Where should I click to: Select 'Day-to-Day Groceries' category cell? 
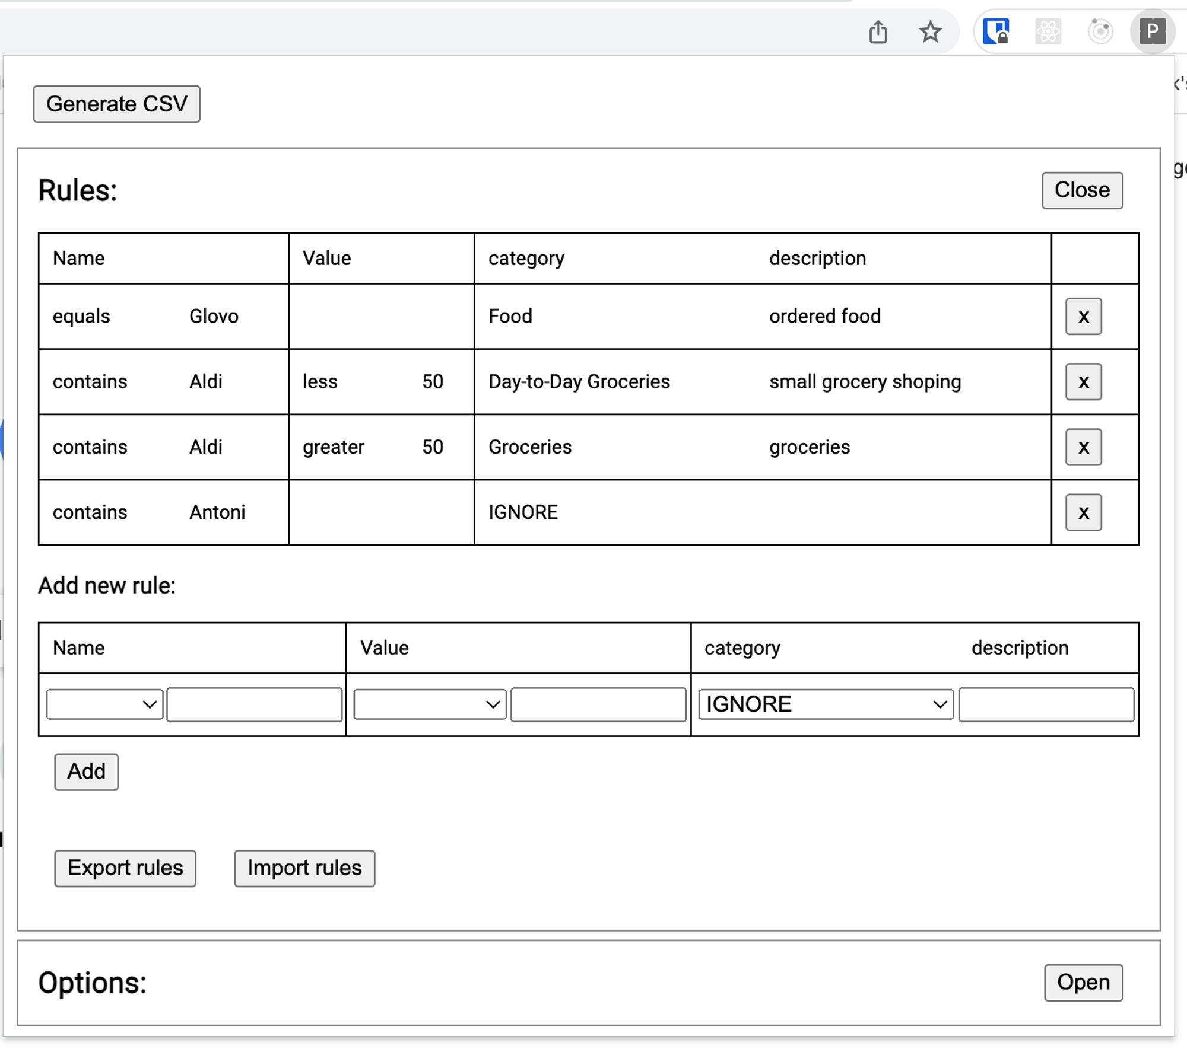click(579, 382)
